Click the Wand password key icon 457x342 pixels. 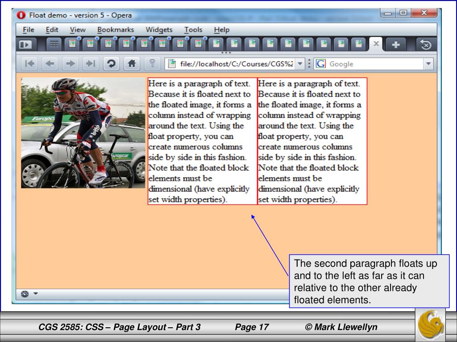point(152,63)
